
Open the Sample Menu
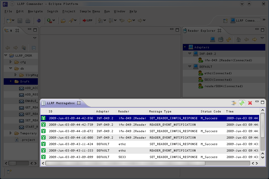[x=90, y=11]
